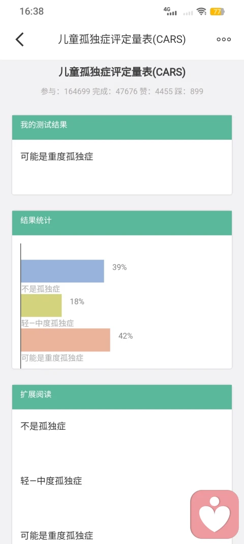
Task: Tap the 4G signal strength icon
Action: point(170,12)
